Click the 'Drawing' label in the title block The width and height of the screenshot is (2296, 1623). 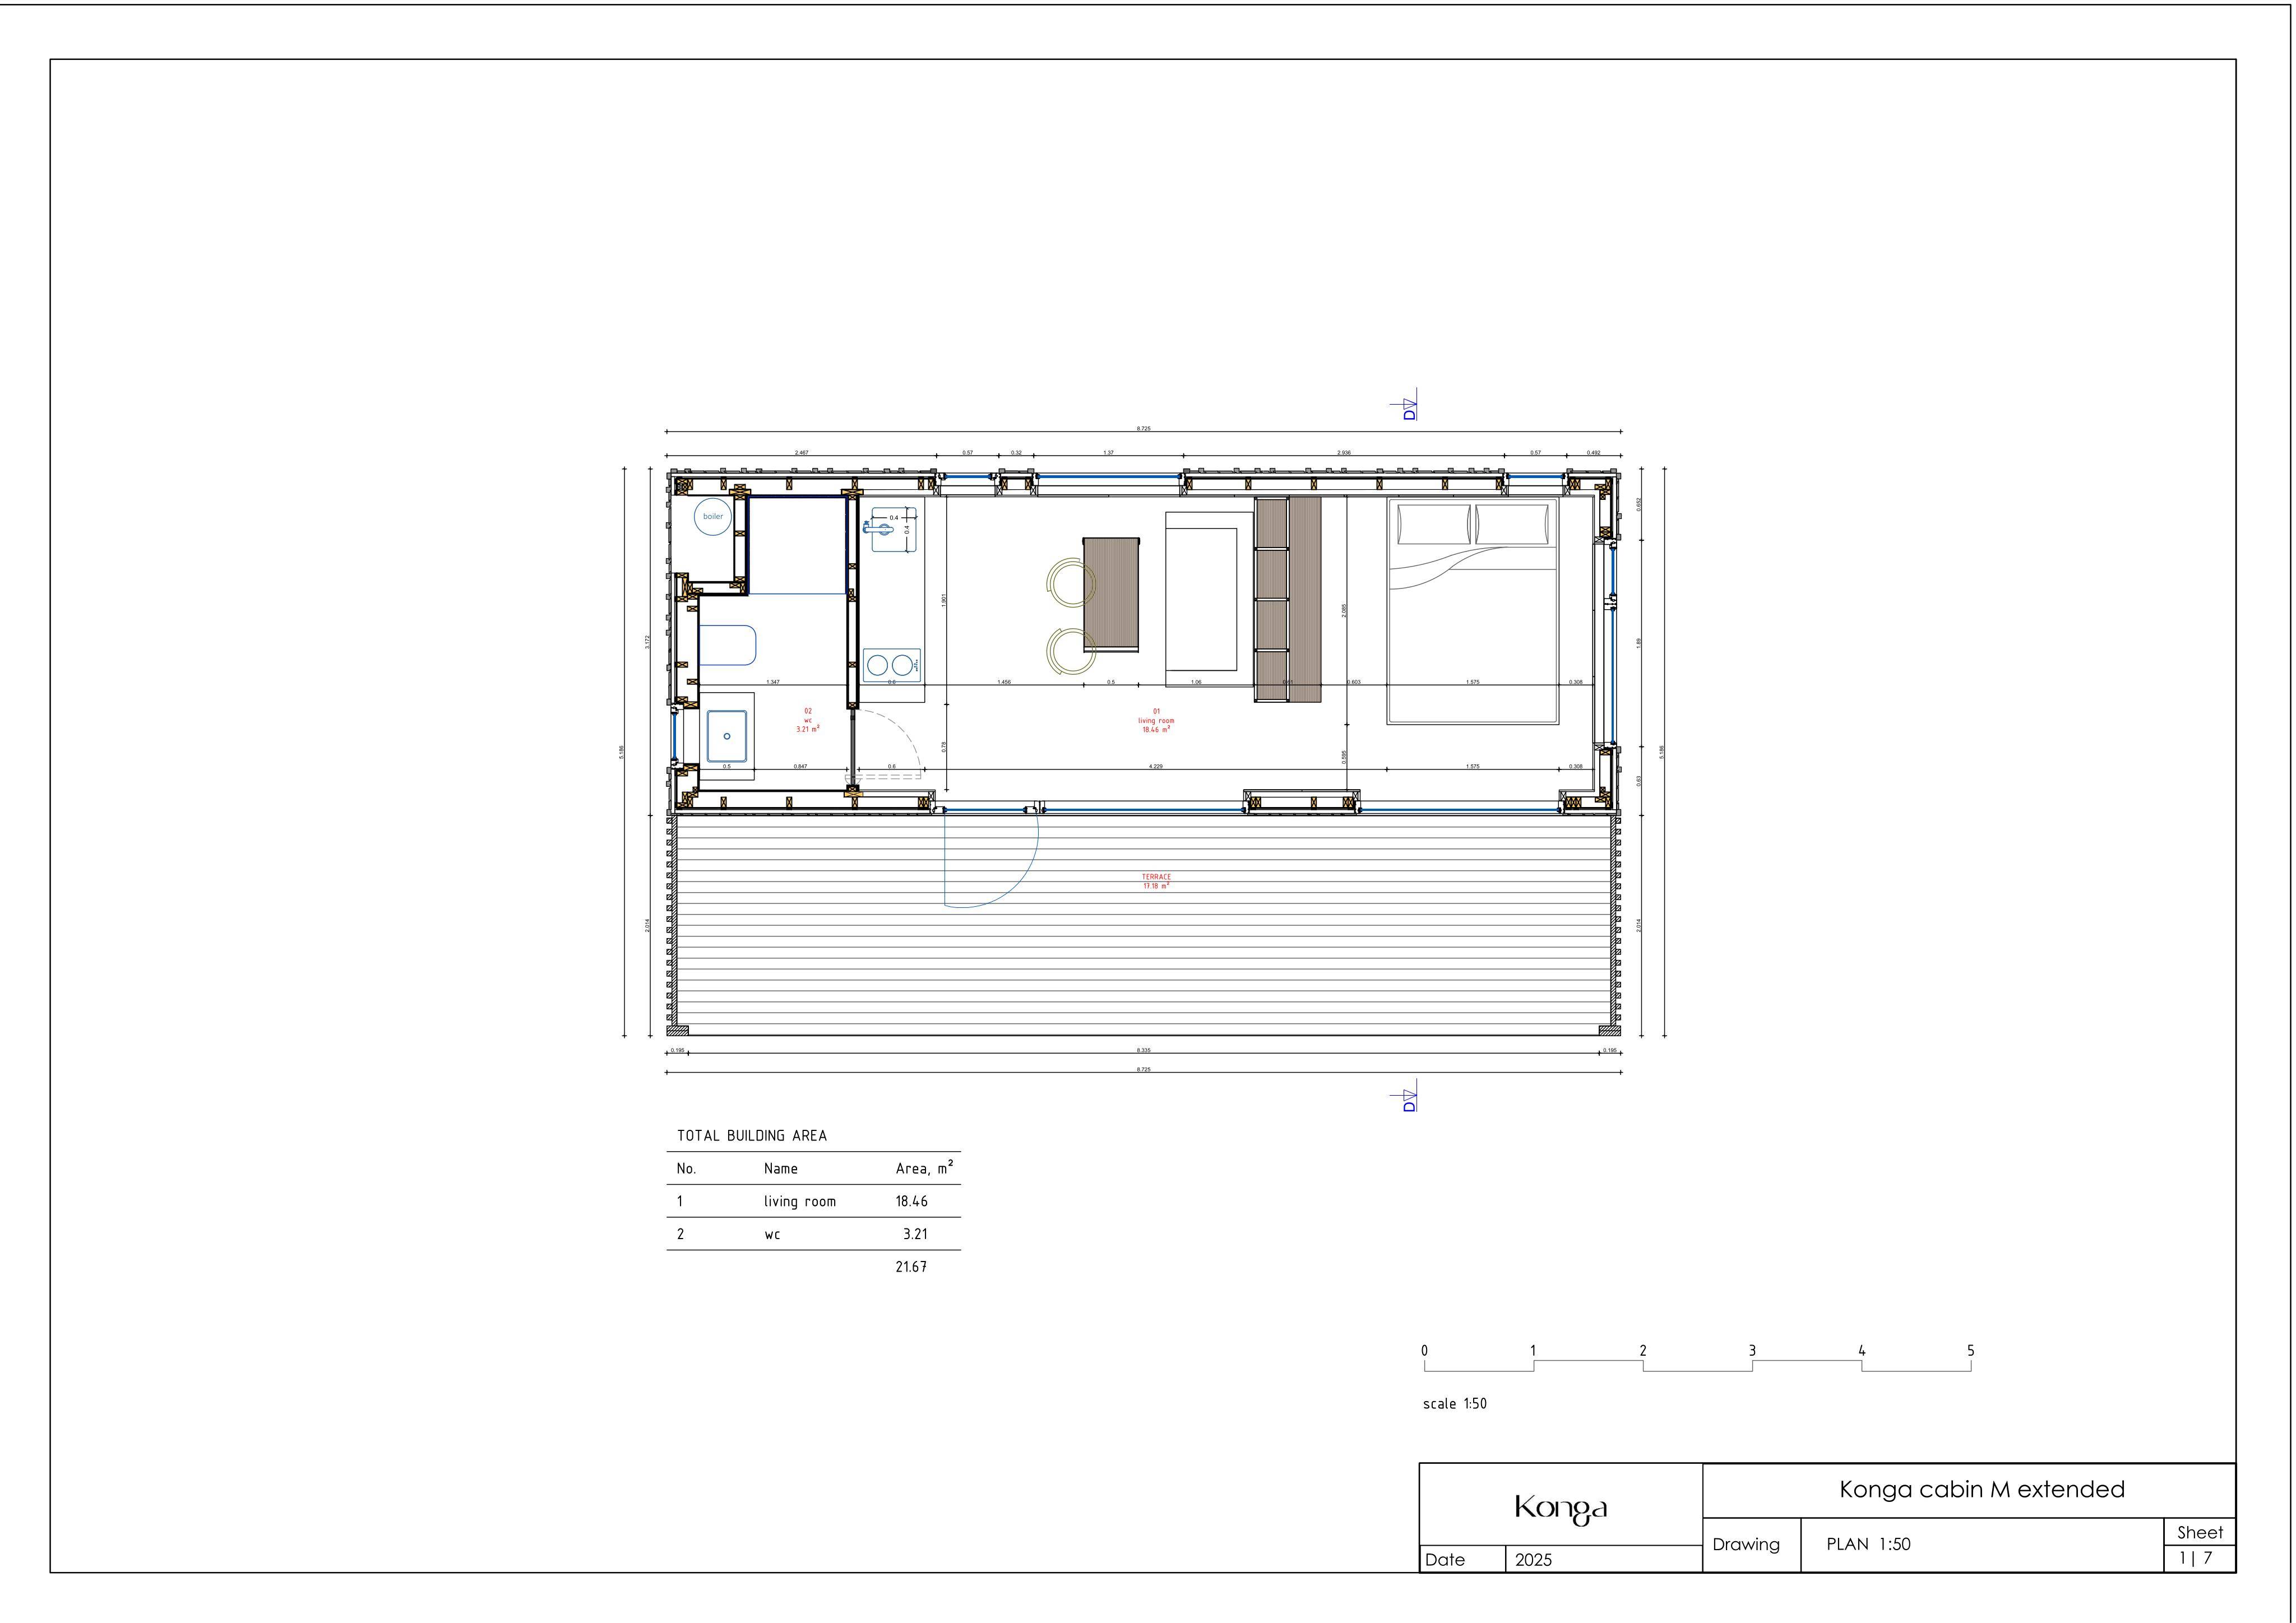(1746, 1545)
